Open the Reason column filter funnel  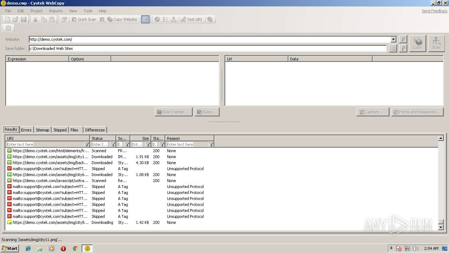coord(211,144)
